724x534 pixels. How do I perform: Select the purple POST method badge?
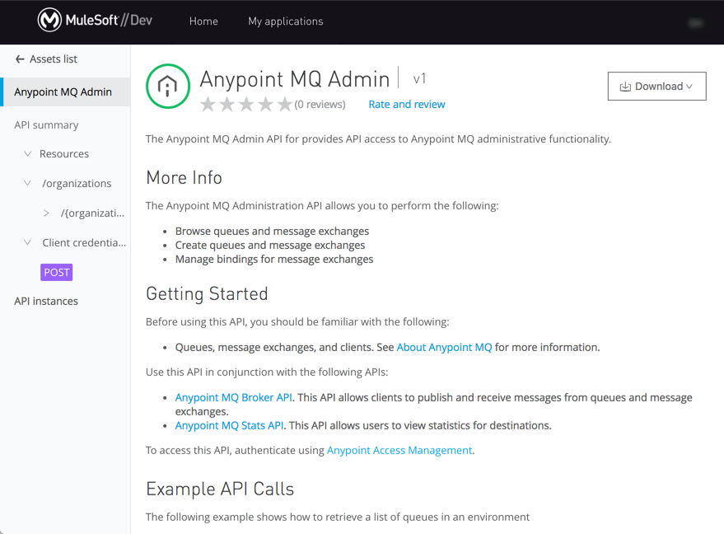pos(56,273)
